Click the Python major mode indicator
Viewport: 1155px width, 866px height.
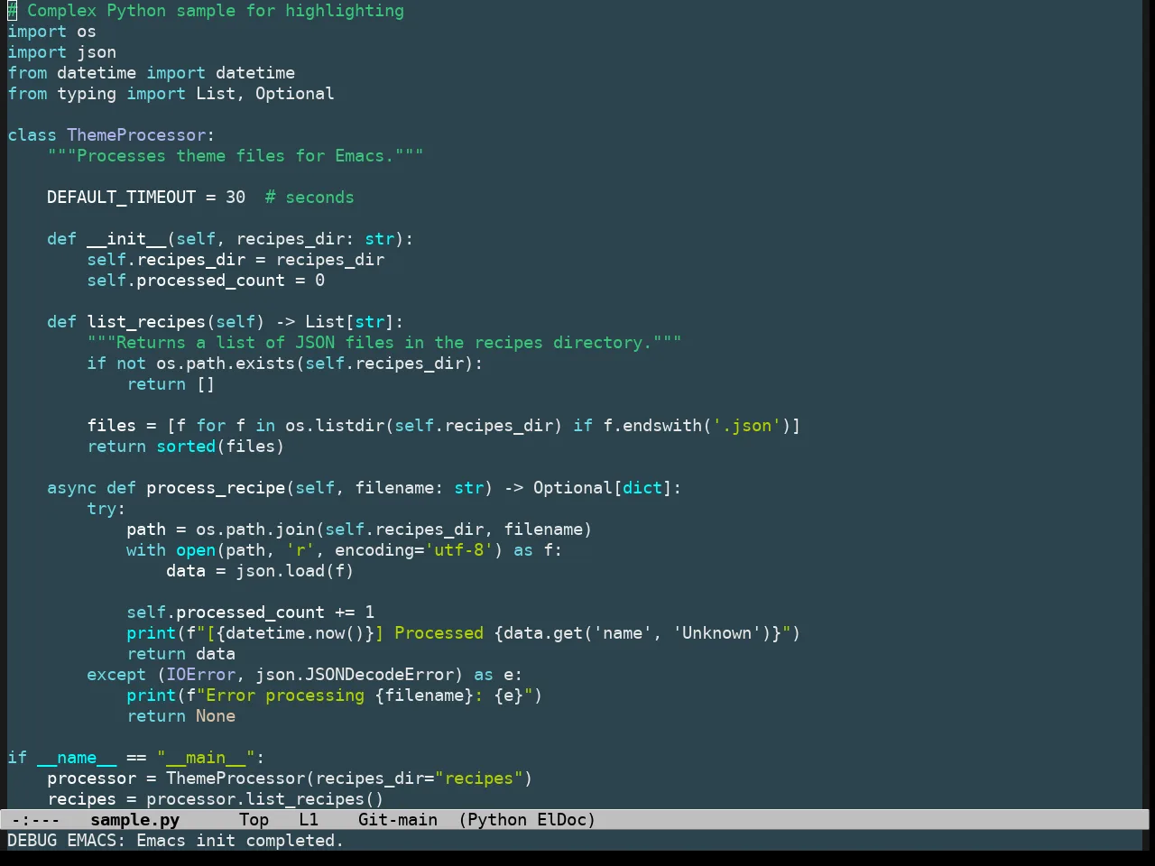pos(497,820)
